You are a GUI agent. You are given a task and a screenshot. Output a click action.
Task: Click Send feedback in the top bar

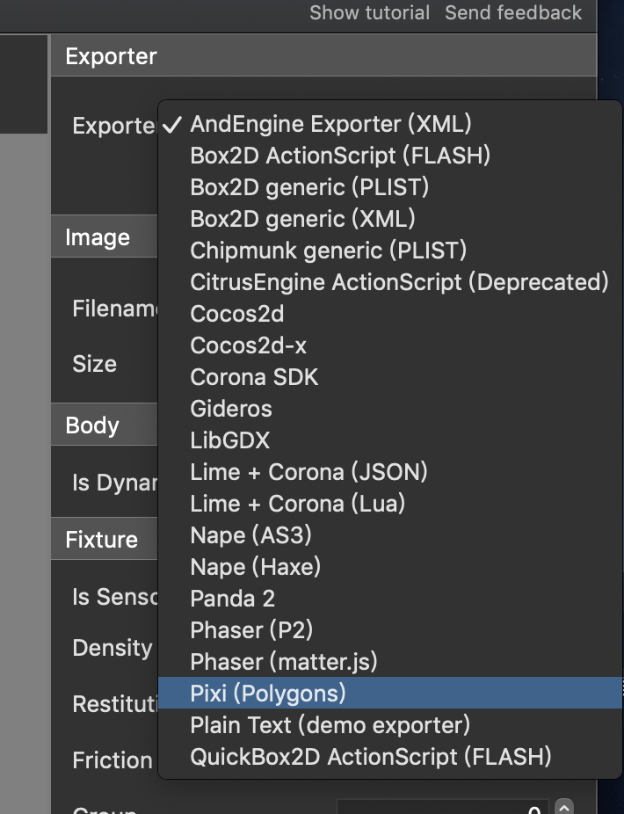tap(513, 13)
